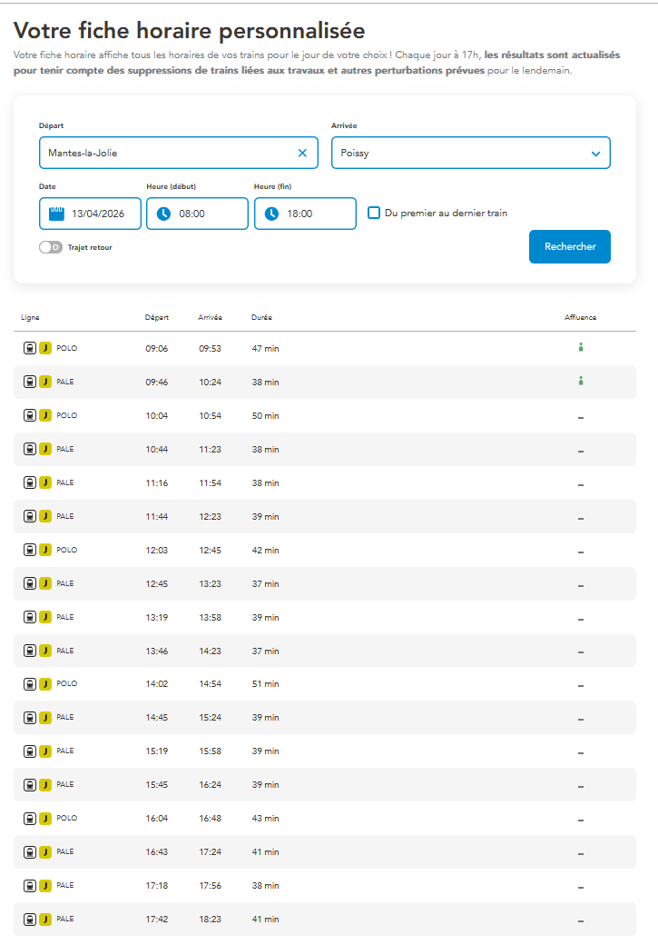The width and height of the screenshot is (658, 945).
Task: Click the 'Affluence' column header
Action: [x=580, y=317]
